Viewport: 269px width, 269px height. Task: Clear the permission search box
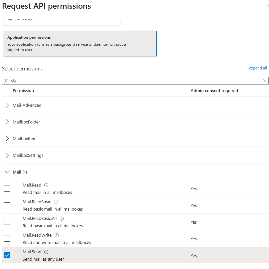(x=265, y=81)
